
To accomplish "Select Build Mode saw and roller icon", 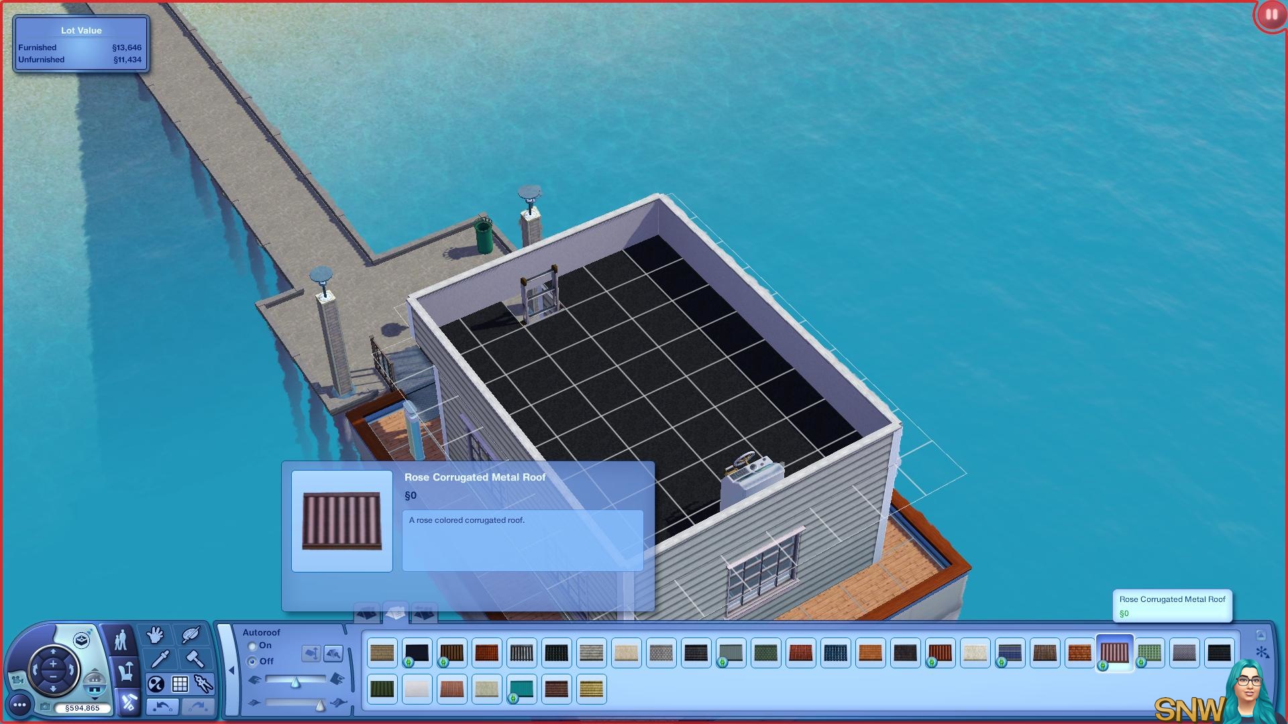I will pyautogui.click(x=127, y=702).
